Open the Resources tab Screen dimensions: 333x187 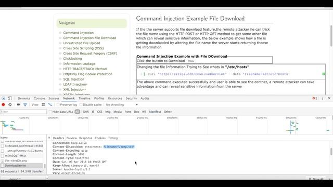(115, 98)
